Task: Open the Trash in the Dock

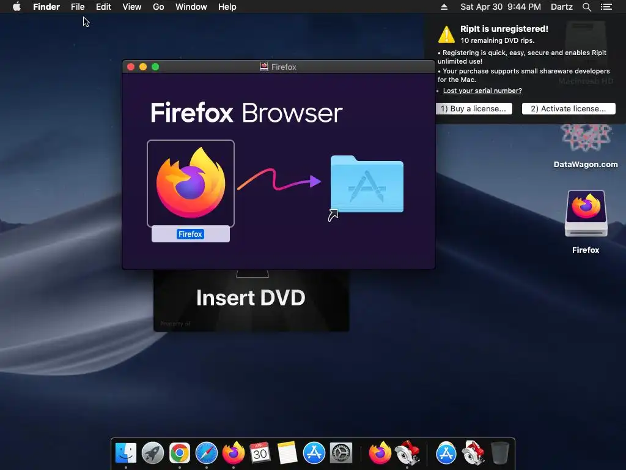Action: (500, 453)
